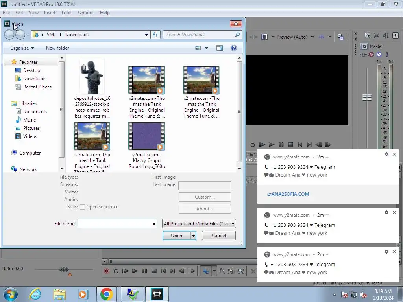Click the Refresh button beside address bar
This screenshot has height=302, width=403.
pyautogui.click(x=155, y=35)
